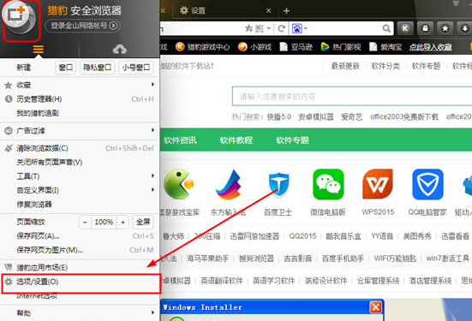
Task: Click the K toolbar button
Action: click(x=405, y=28)
